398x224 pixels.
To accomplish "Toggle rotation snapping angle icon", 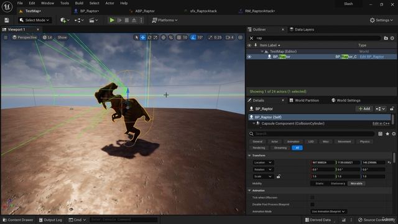I will pos(193,37).
